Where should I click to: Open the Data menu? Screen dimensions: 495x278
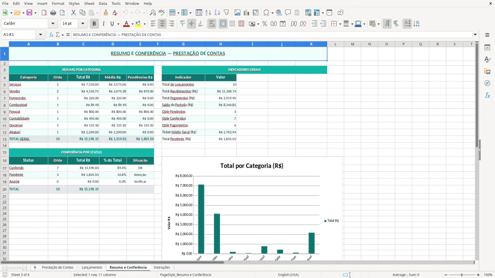coord(103,3)
